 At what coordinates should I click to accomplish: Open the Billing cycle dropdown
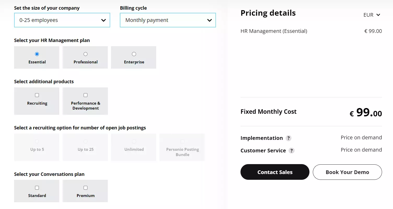[168, 20]
